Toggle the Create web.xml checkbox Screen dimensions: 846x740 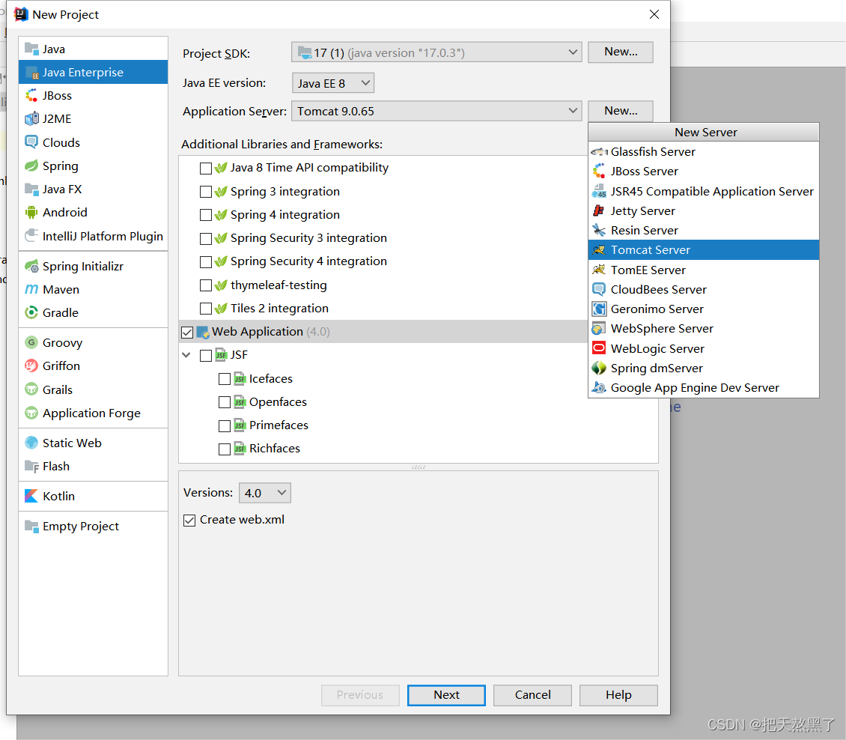pos(189,521)
